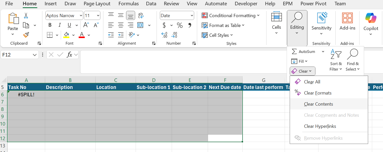This screenshot has width=383, height=152.
Task: Increase decimal places
Action: click(x=164, y=35)
